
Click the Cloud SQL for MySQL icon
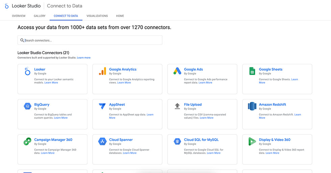pyautogui.click(x=177, y=141)
